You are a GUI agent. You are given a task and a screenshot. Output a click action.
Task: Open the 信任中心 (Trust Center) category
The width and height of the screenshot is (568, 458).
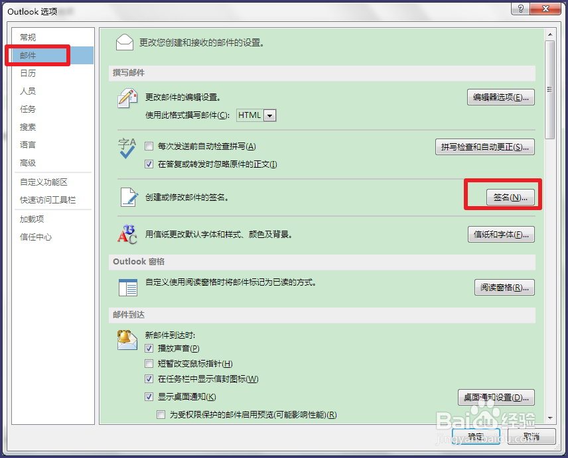53,237
